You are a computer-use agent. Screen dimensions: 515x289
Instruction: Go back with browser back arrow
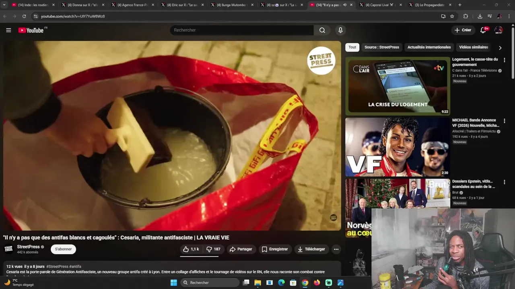[x=5, y=16]
